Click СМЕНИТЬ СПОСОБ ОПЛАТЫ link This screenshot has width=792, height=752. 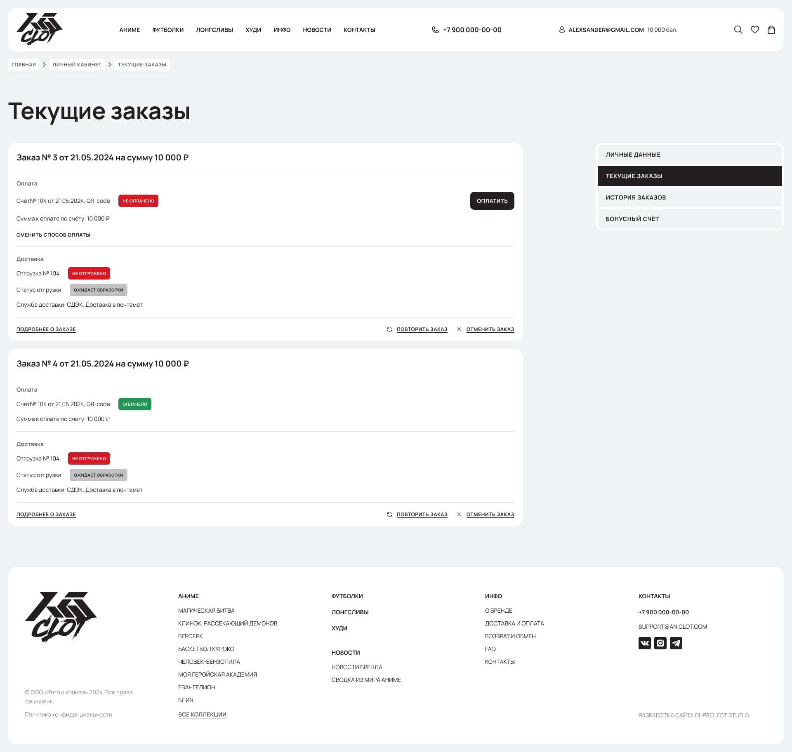point(53,235)
